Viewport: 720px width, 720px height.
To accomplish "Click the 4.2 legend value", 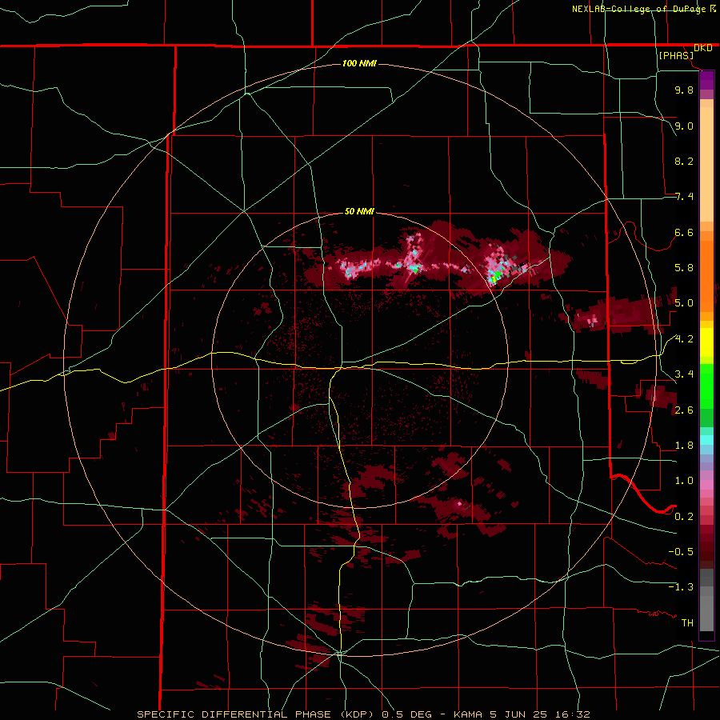I will [684, 339].
